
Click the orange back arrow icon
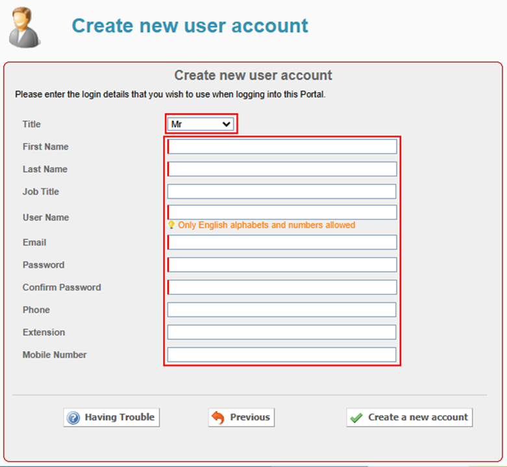[218, 418]
